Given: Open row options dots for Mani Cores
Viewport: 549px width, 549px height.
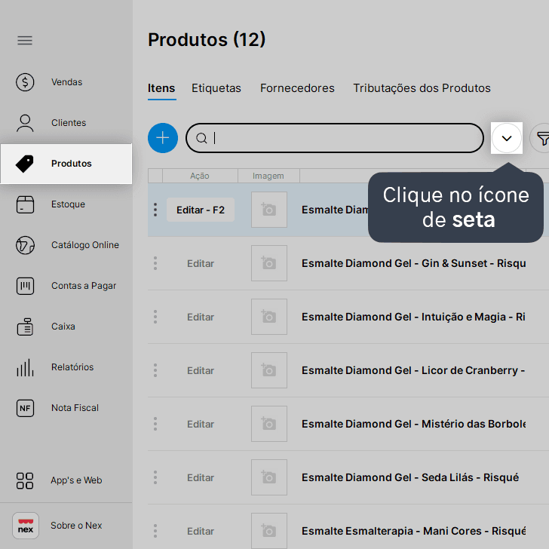Looking at the screenshot, I should 155,531.
